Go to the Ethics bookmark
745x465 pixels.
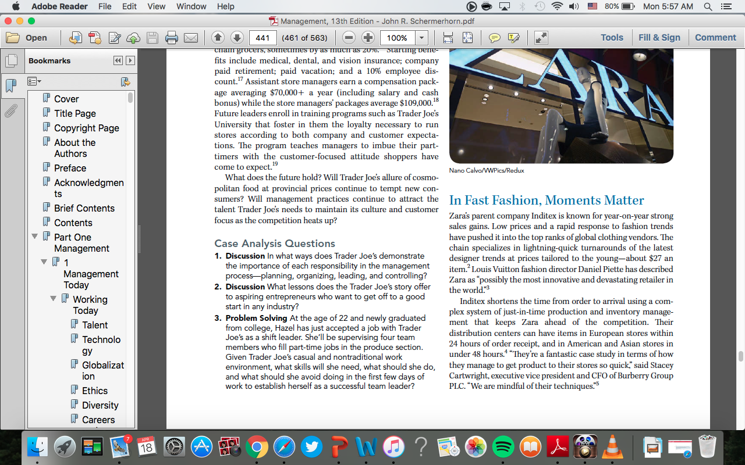(95, 391)
